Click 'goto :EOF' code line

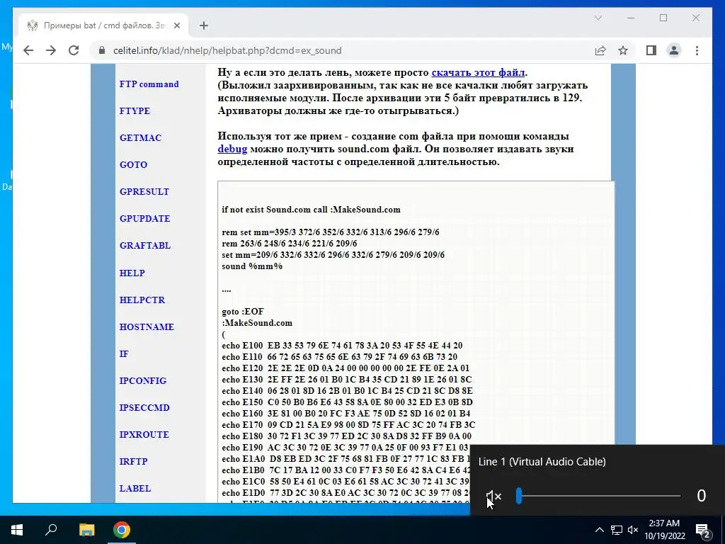[x=243, y=312]
